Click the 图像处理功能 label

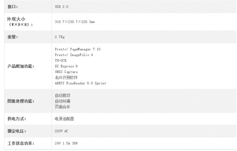click(x=21, y=101)
